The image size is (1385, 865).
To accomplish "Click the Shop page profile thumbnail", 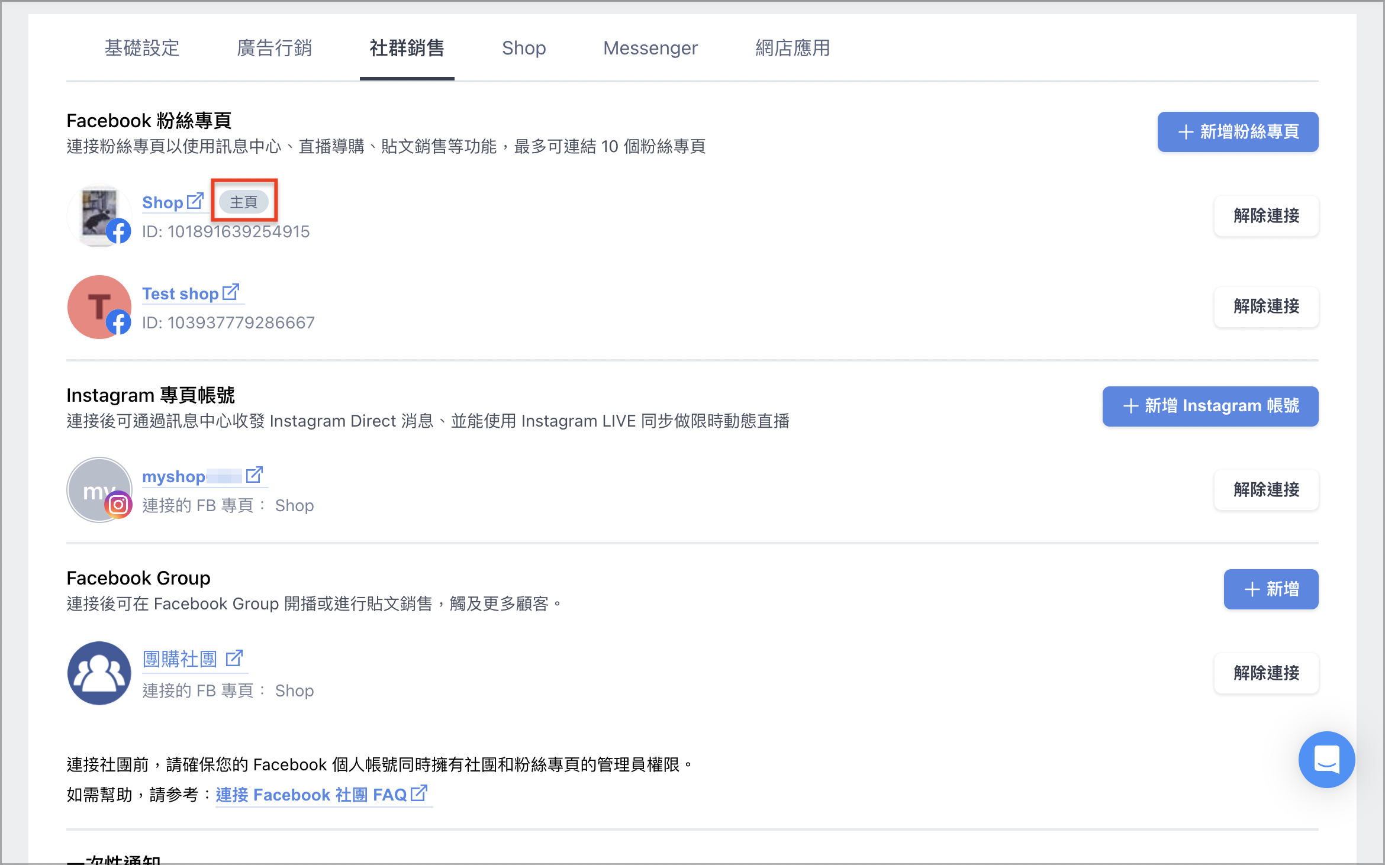I will pyautogui.click(x=99, y=216).
